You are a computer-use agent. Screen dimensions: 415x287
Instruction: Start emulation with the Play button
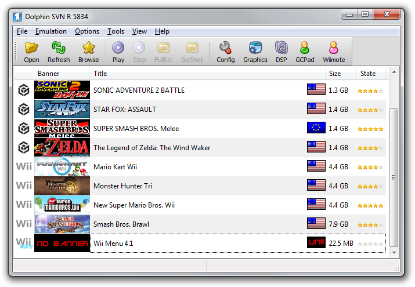[x=118, y=48]
